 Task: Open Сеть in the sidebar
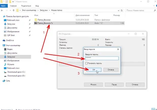click(x=8, y=81)
